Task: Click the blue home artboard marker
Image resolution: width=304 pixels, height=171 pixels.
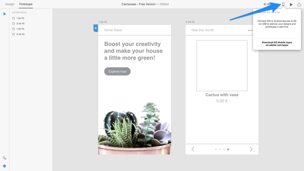Action: 96,28
